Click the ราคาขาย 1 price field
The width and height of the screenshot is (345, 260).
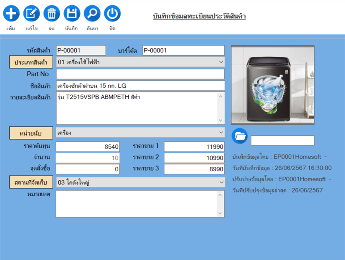tap(194, 146)
